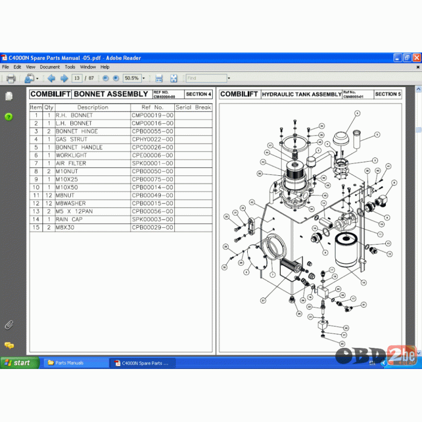This screenshot has height=422, width=422.
Task: Open the Pages panel in sidebar
Action: 9,96
